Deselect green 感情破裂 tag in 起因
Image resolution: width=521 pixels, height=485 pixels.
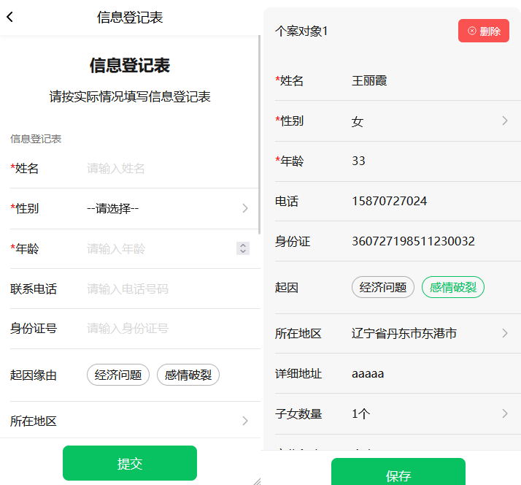pos(453,287)
